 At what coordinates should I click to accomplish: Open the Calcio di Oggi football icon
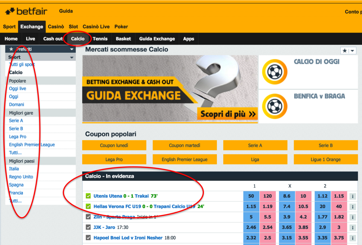(x=275, y=72)
